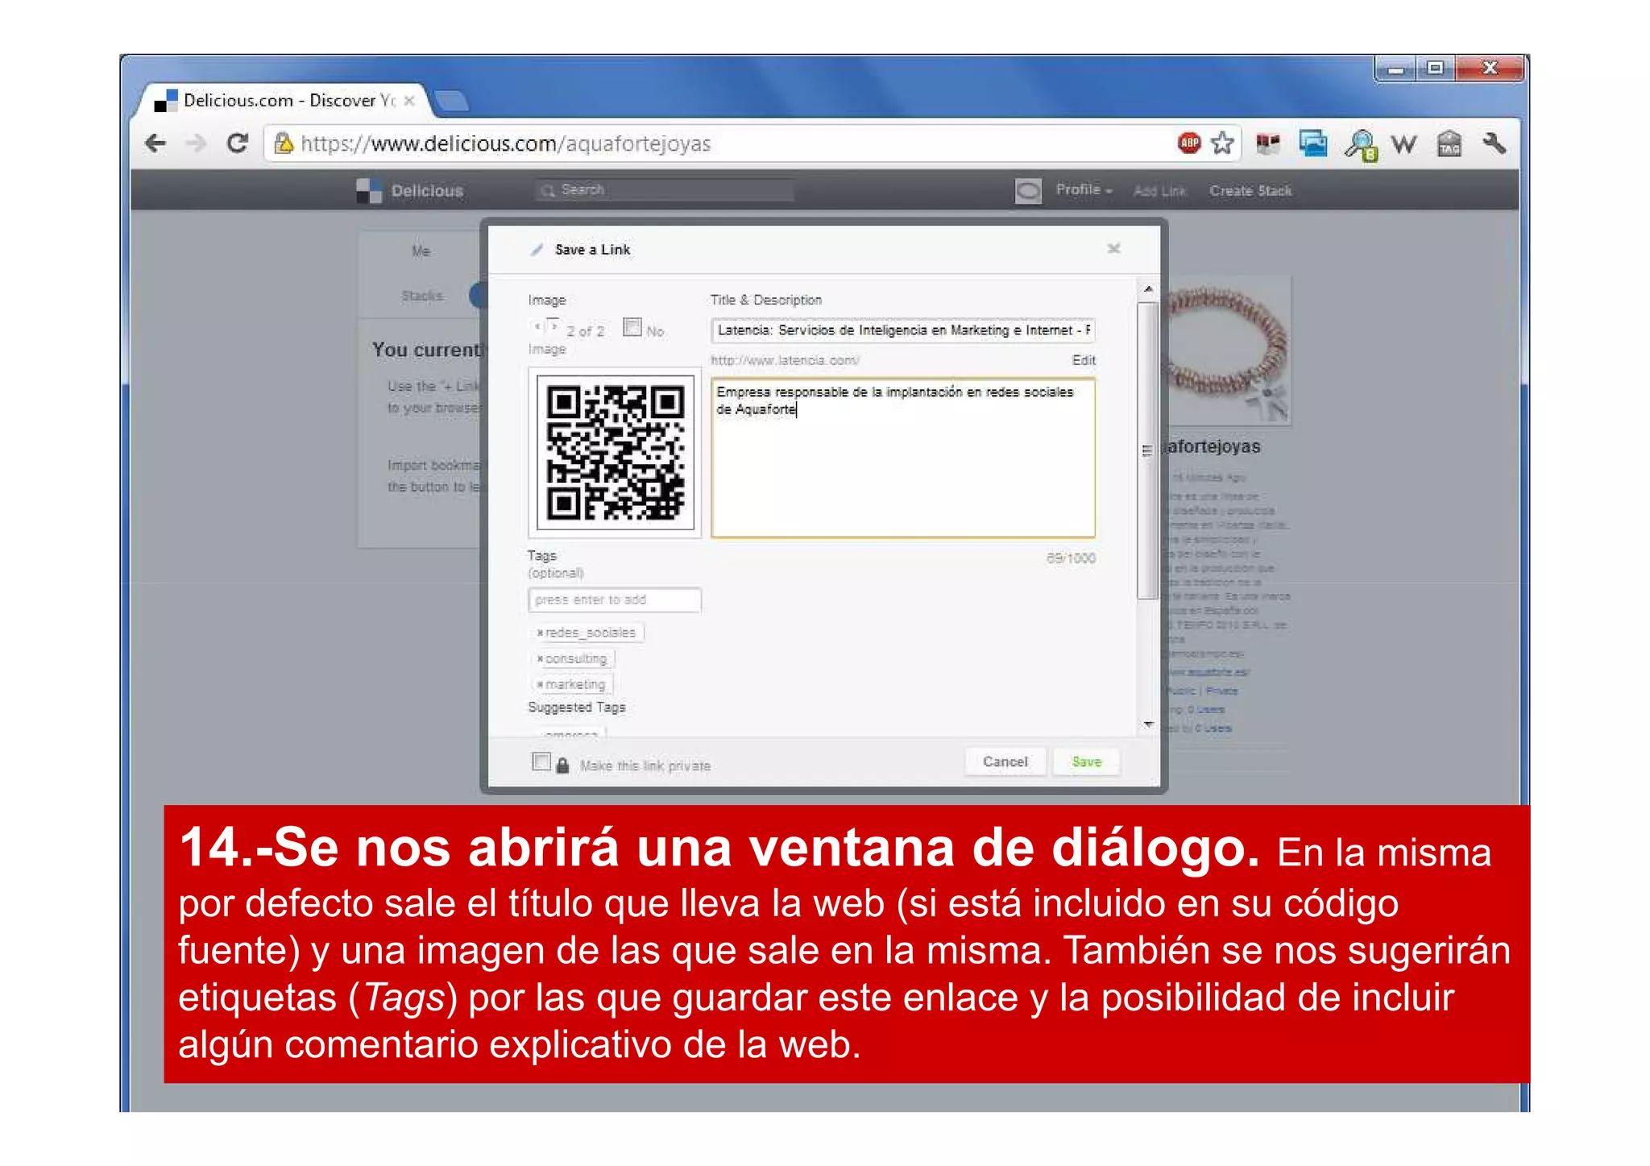Click the description text area
This screenshot has width=1650, height=1166.
point(902,458)
